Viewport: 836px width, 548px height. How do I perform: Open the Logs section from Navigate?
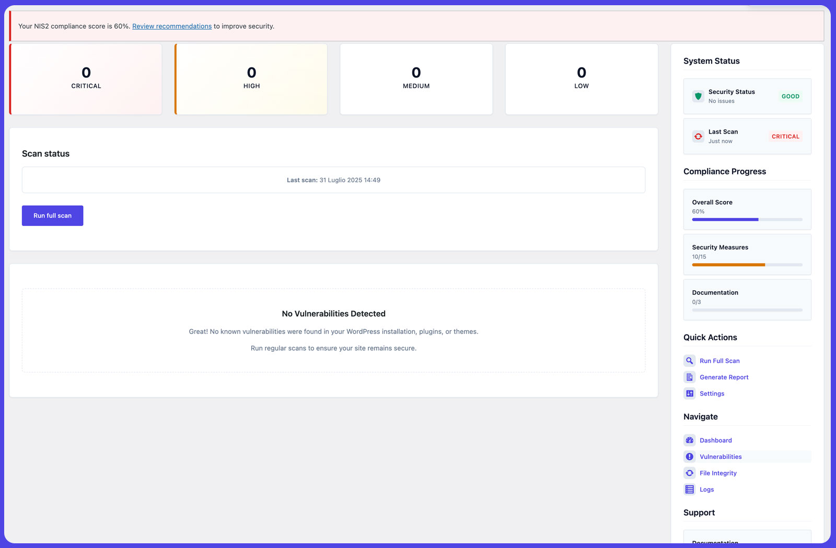pos(706,489)
